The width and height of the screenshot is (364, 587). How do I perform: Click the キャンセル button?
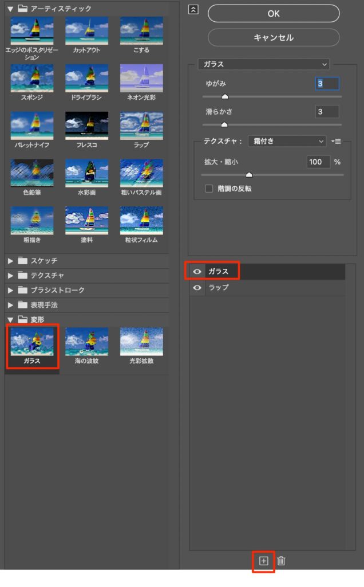(274, 38)
